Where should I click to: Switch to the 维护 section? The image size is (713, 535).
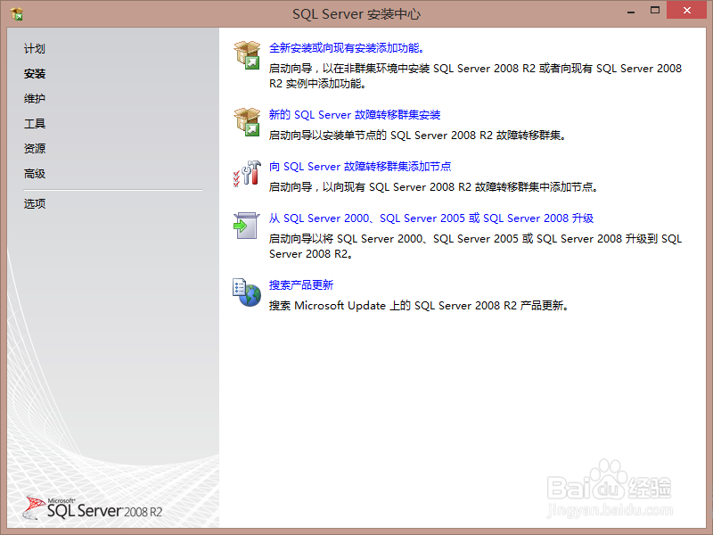tap(35, 98)
